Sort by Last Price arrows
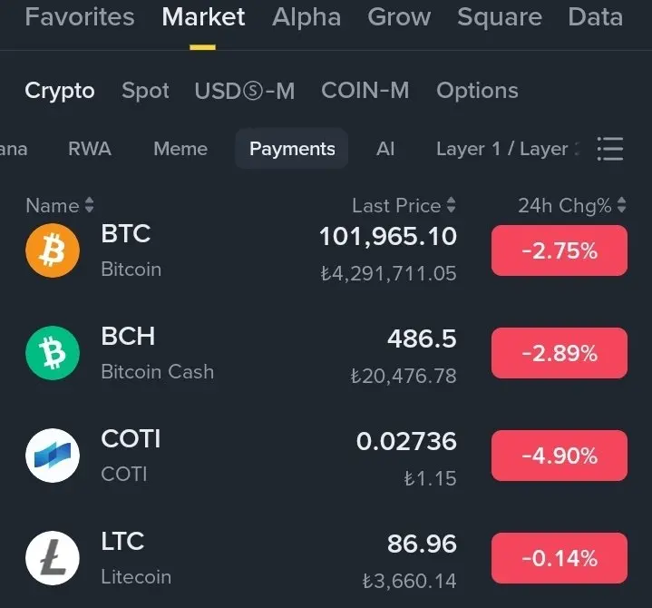652x608 pixels. click(x=452, y=205)
